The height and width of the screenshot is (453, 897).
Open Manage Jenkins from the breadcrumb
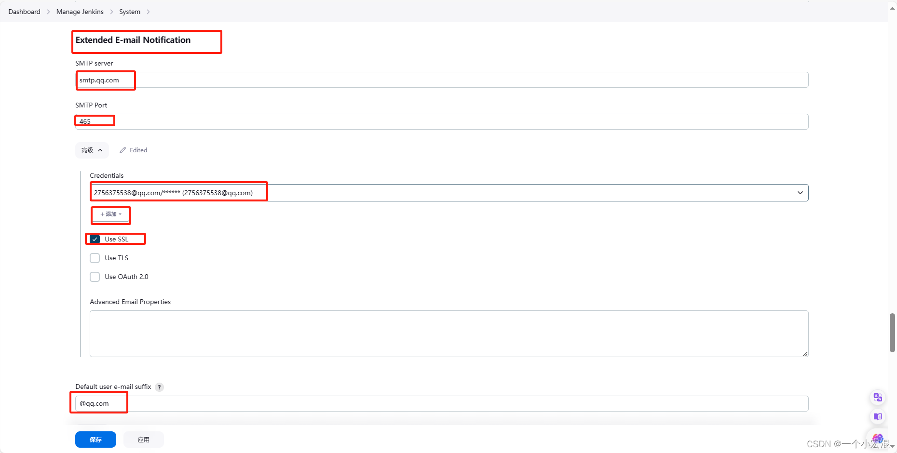(80, 11)
